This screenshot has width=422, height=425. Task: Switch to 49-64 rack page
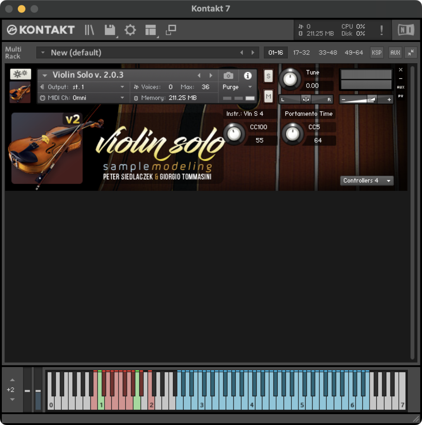[x=354, y=53]
